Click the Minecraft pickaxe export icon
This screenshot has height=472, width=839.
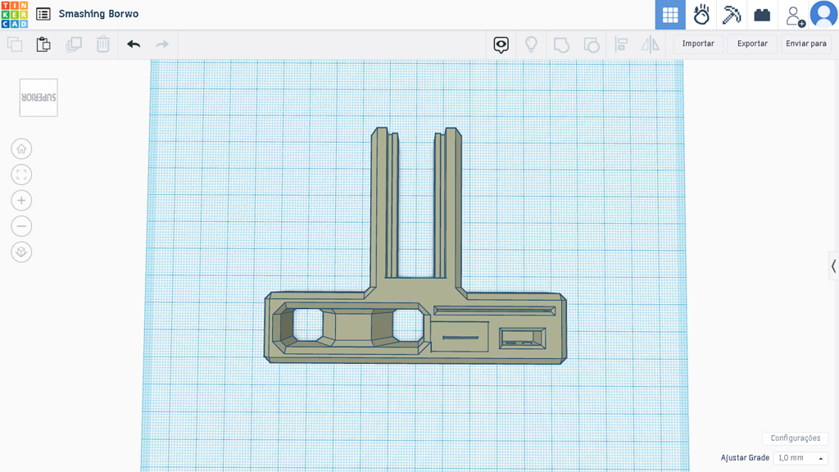[731, 14]
